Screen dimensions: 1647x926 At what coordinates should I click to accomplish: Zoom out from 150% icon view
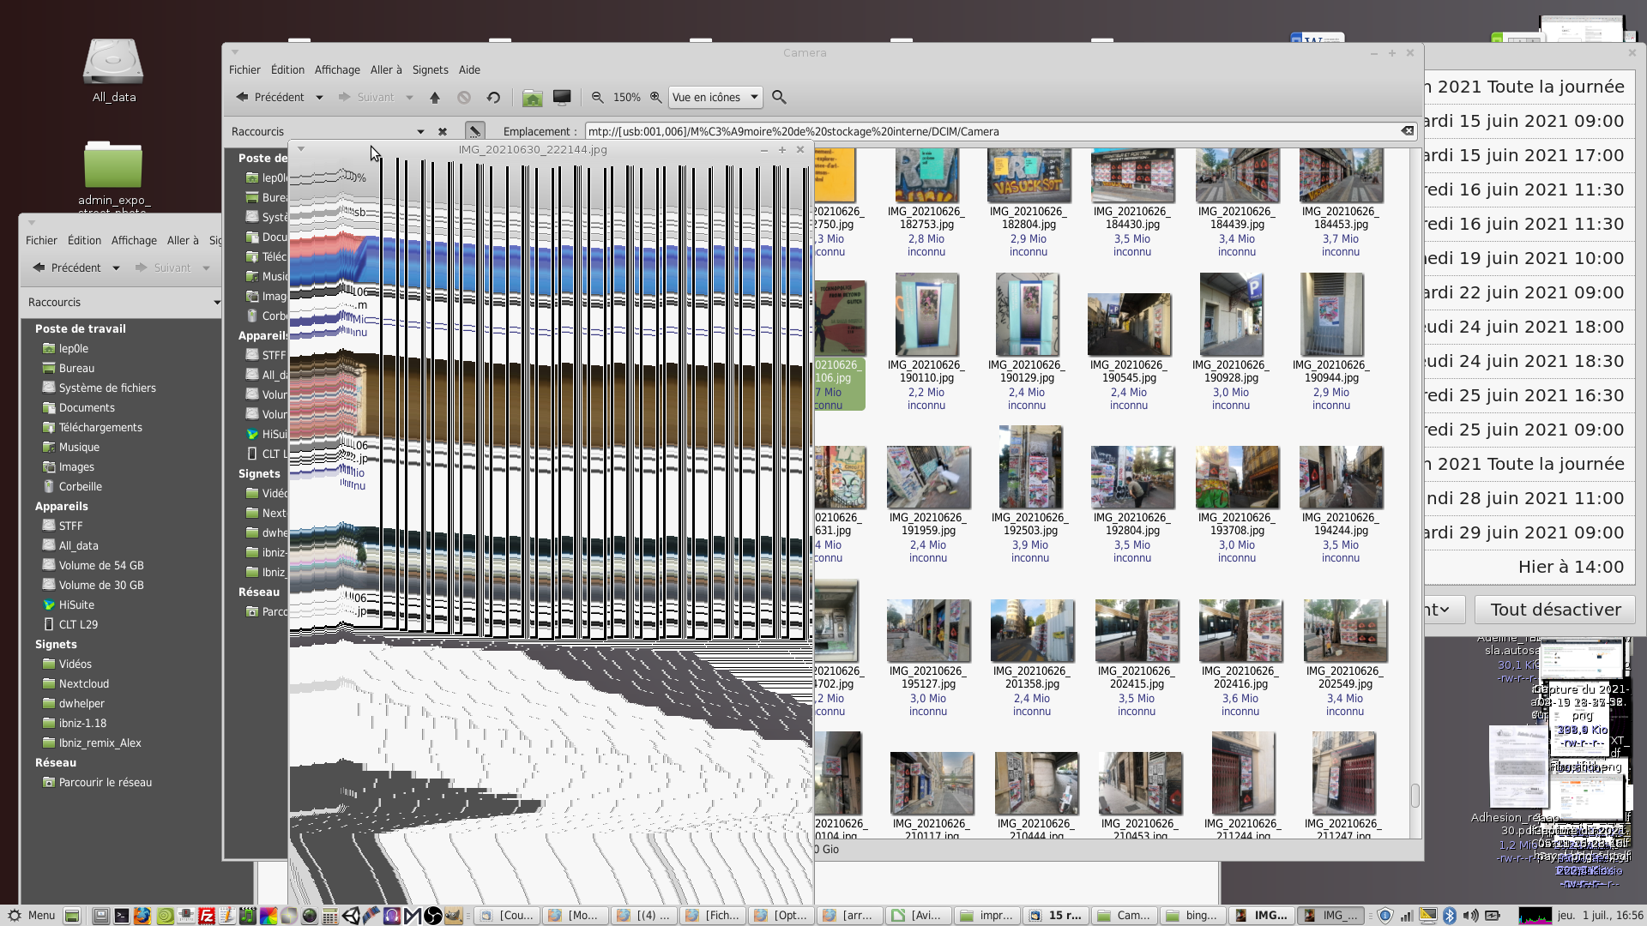coord(598,98)
